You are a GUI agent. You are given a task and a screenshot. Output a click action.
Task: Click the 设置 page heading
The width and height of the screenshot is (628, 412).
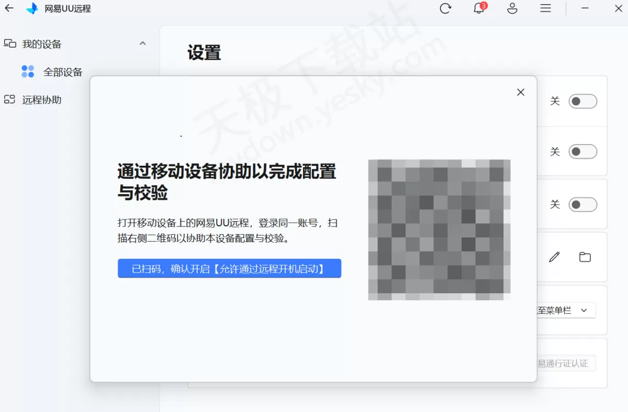[x=204, y=53]
